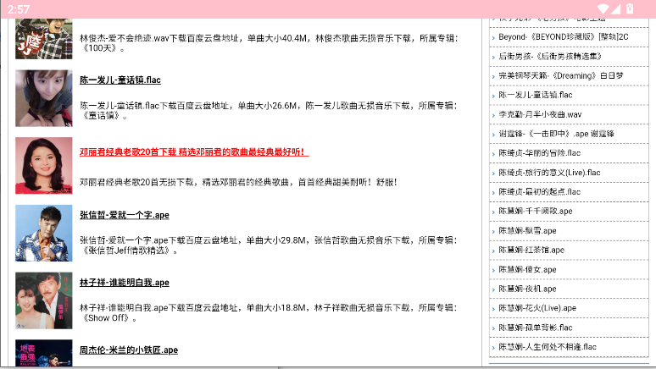The width and height of the screenshot is (656, 369).
Task: Tap the 张信哲 album cover thumbnail
Action: [x=44, y=233]
